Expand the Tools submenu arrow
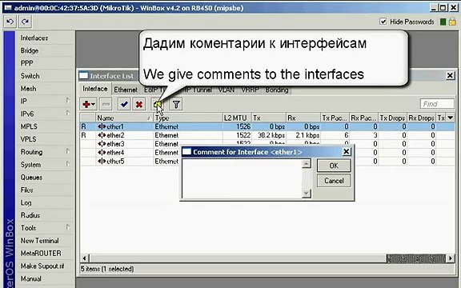461x288 pixels. coord(68,227)
